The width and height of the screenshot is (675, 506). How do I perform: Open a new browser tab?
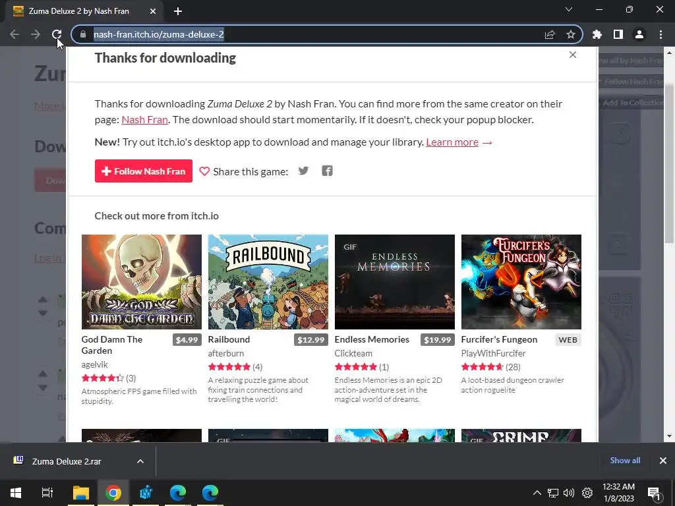click(x=178, y=11)
